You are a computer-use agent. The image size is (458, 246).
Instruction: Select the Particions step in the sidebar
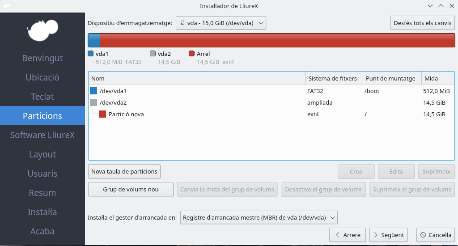pyautogui.click(x=42, y=116)
